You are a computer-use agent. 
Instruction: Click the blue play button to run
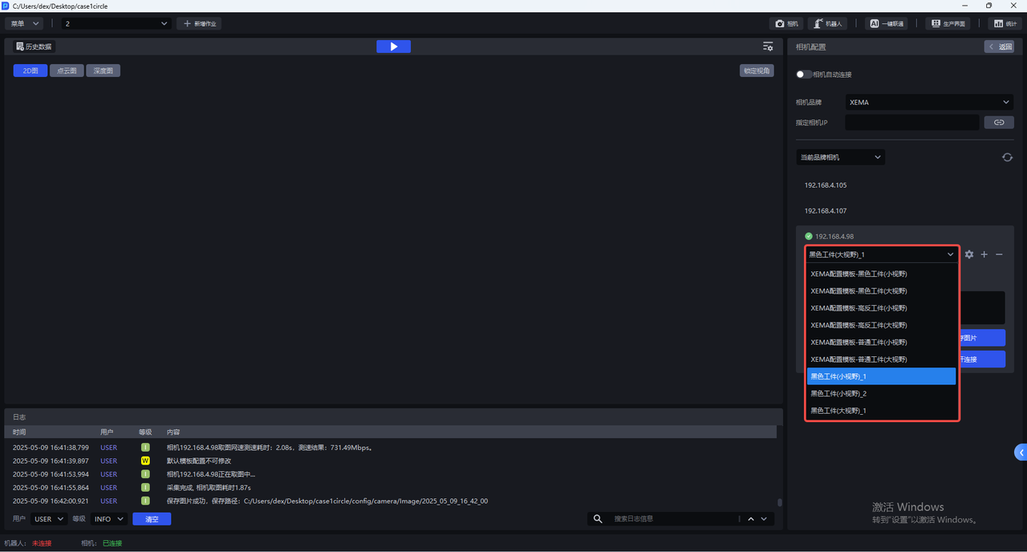pos(393,47)
